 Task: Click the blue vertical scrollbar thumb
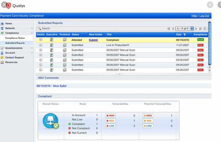pos(210,44)
